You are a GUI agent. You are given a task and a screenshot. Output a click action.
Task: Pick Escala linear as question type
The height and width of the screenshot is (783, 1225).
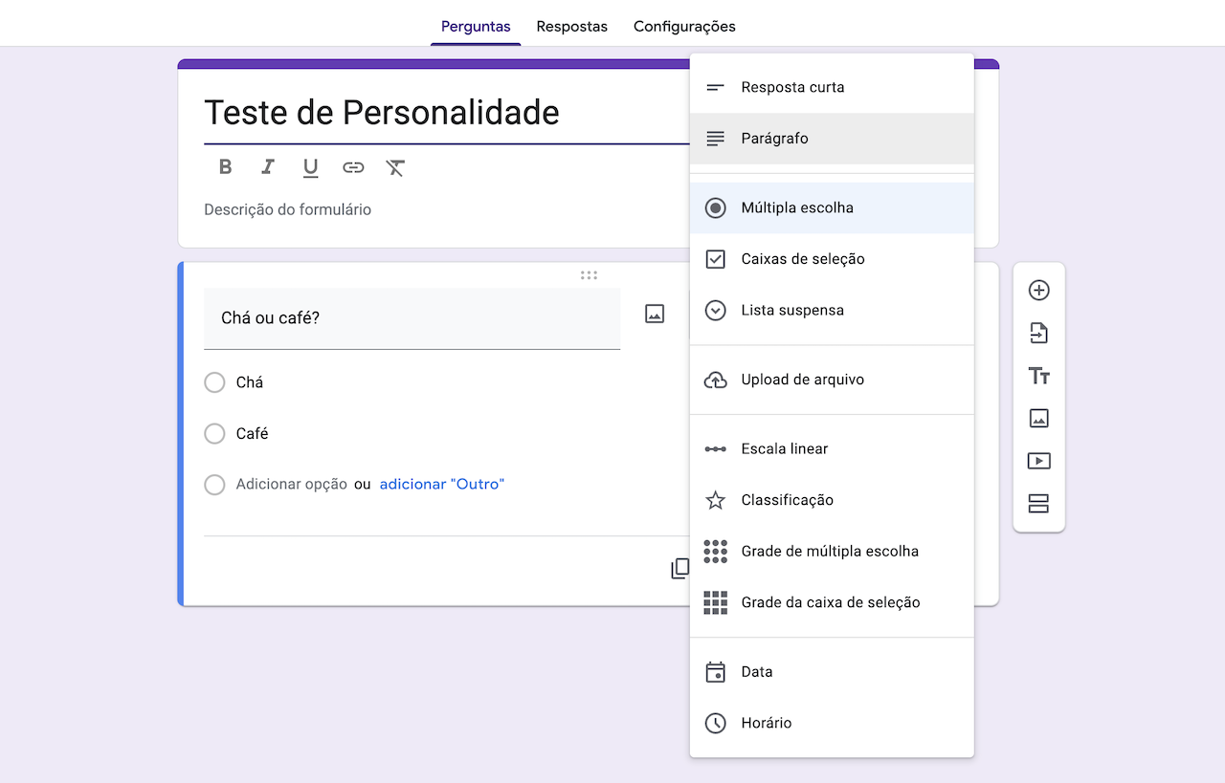[787, 448]
